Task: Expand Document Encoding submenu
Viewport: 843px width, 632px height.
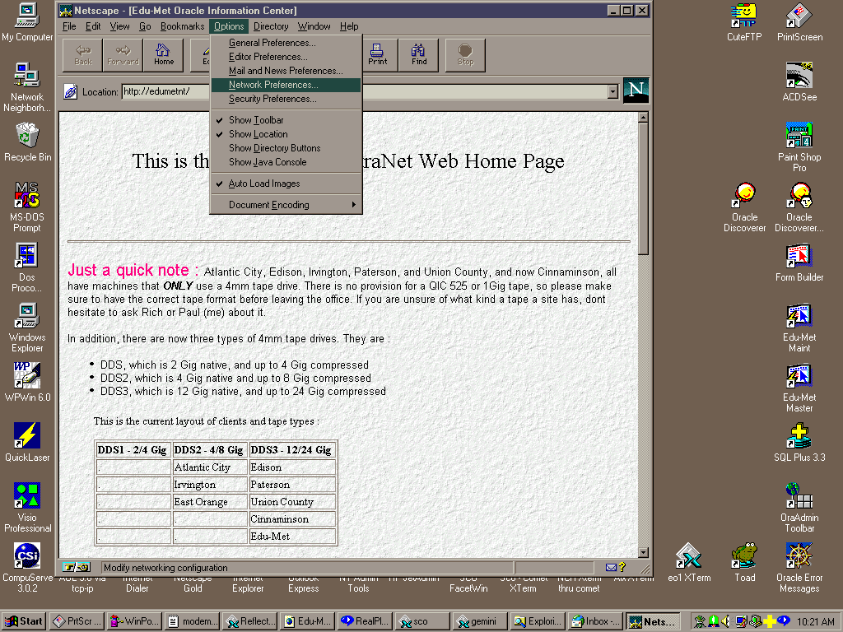Action: tap(286, 205)
